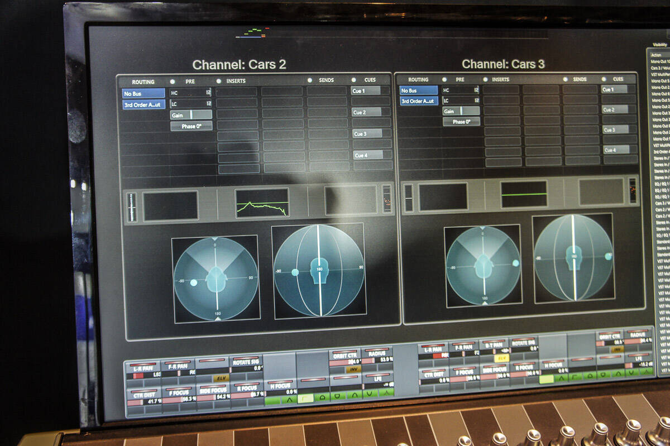
Task: Click the HC filter field on Cars 3
Action: 461,90
